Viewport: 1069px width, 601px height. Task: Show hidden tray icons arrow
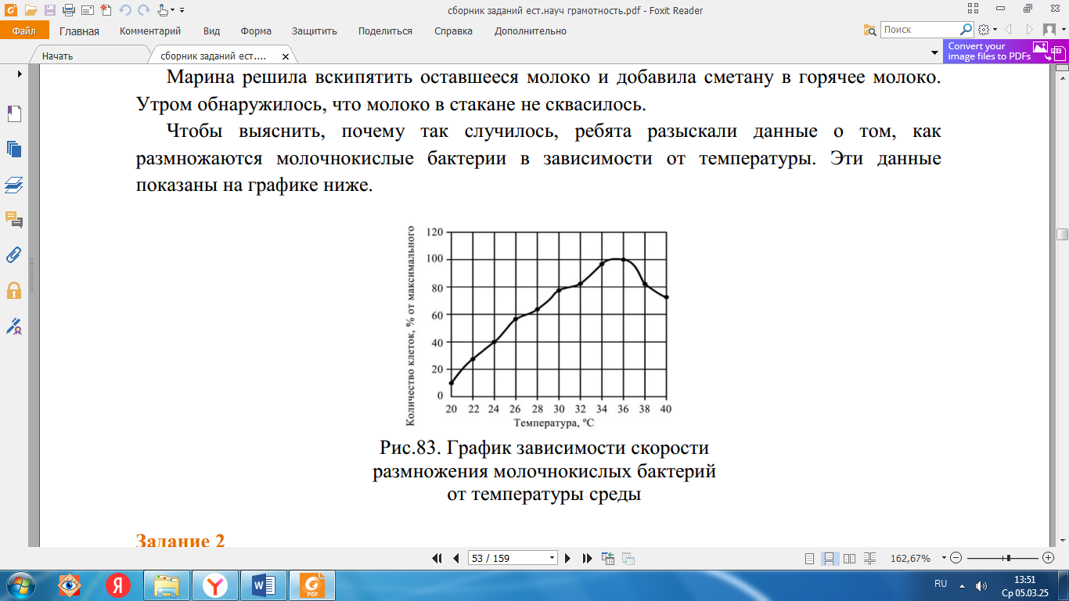(963, 585)
